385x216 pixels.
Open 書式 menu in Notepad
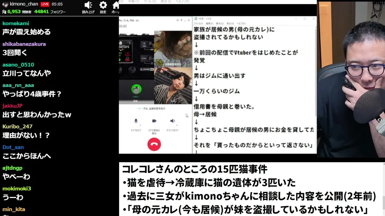pyautogui.click(x=219, y=23)
